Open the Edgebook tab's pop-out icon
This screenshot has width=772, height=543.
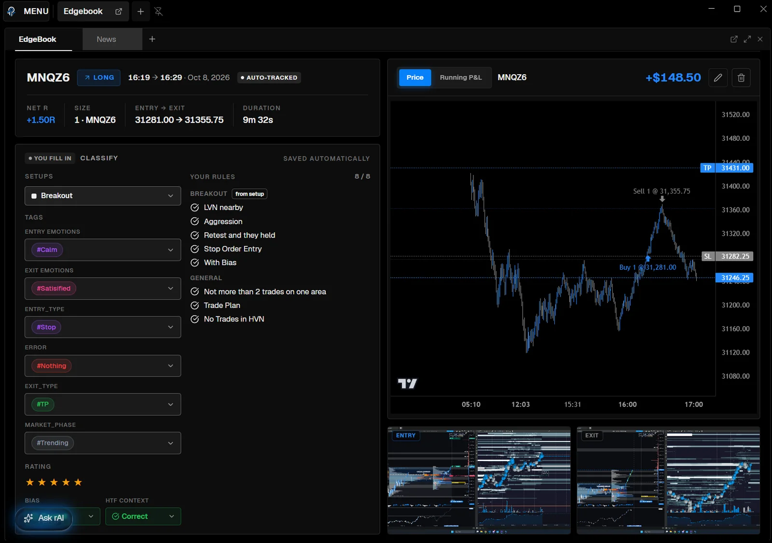click(119, 12)
